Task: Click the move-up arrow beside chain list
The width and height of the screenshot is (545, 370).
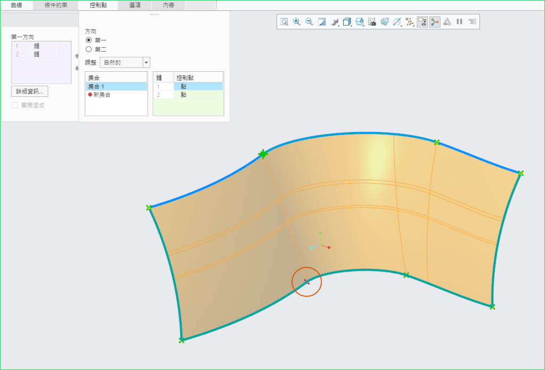Action: coord(76,55)
